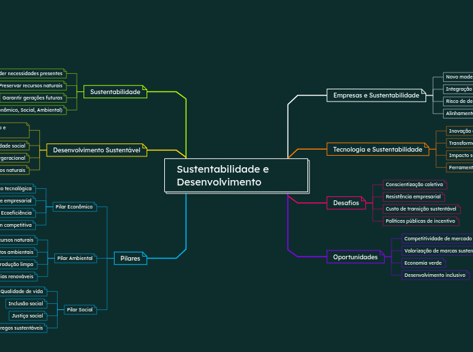Click the Oportunidades node

tap(356, 257)
